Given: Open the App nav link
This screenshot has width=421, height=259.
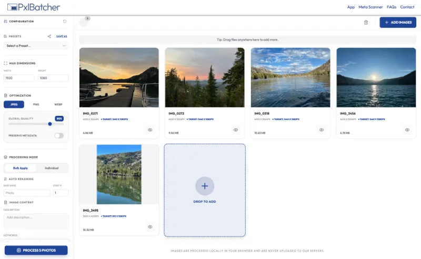Looking at the screenshot, I should click(350, 7).
